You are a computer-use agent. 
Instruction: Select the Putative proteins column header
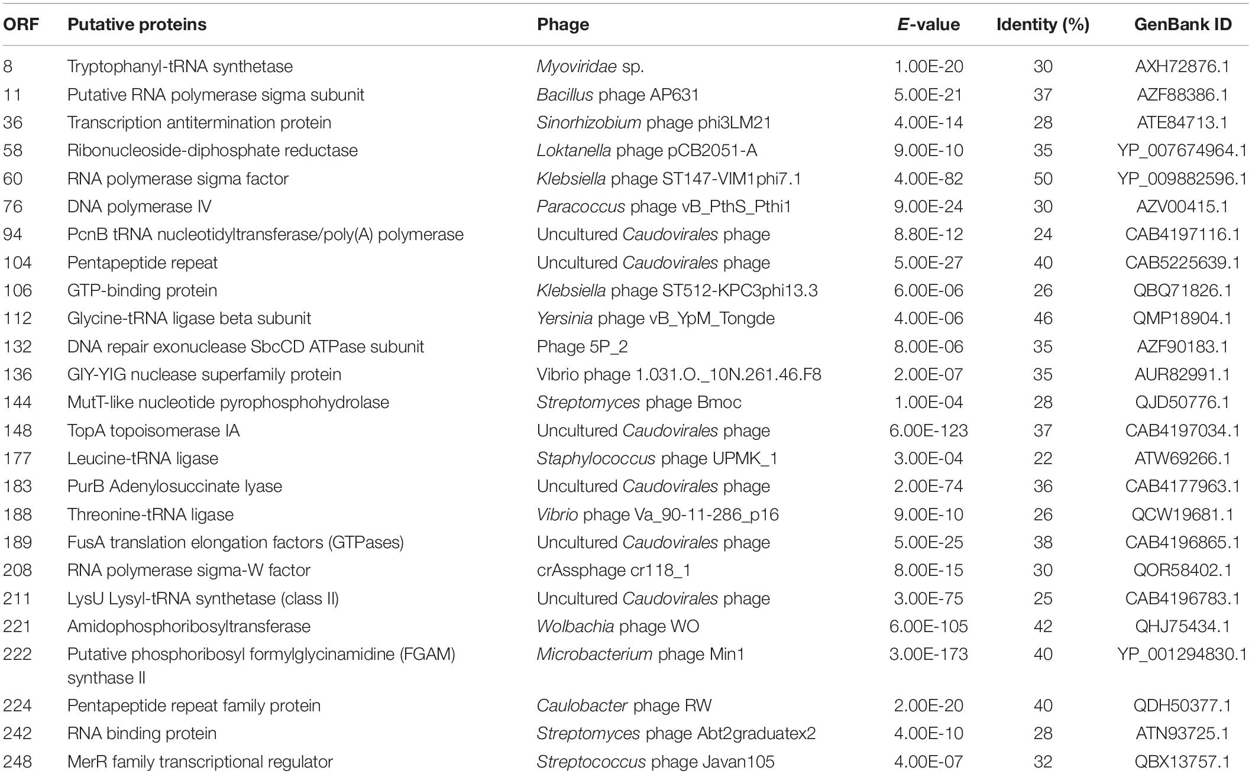tap(137, 24)
